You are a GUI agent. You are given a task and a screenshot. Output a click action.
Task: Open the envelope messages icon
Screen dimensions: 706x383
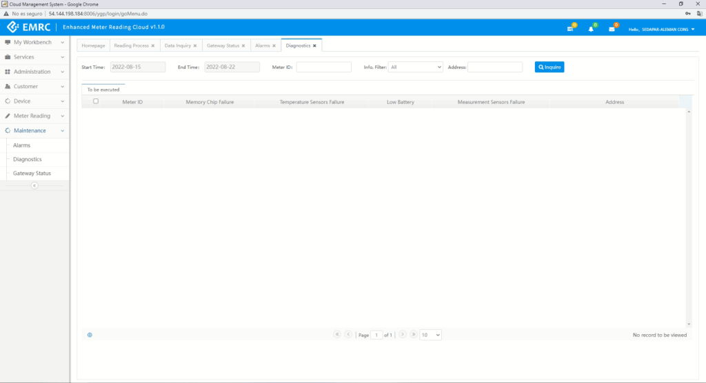click(612, 29)
